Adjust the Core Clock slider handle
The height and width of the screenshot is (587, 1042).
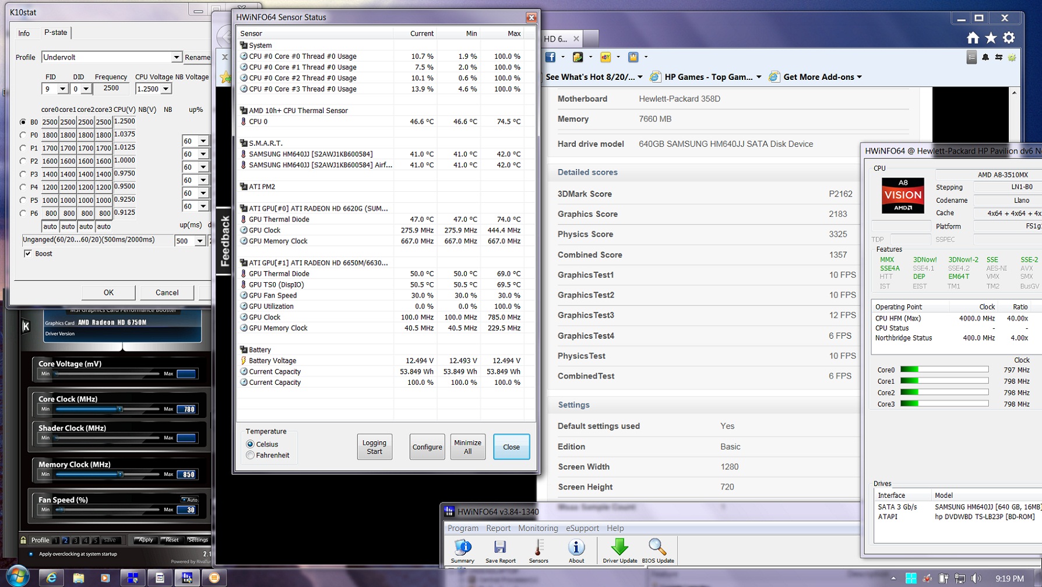(119, 409)
